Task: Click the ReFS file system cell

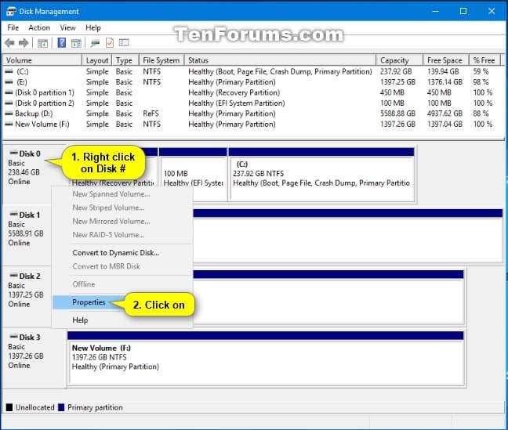Action: point(151,114)
